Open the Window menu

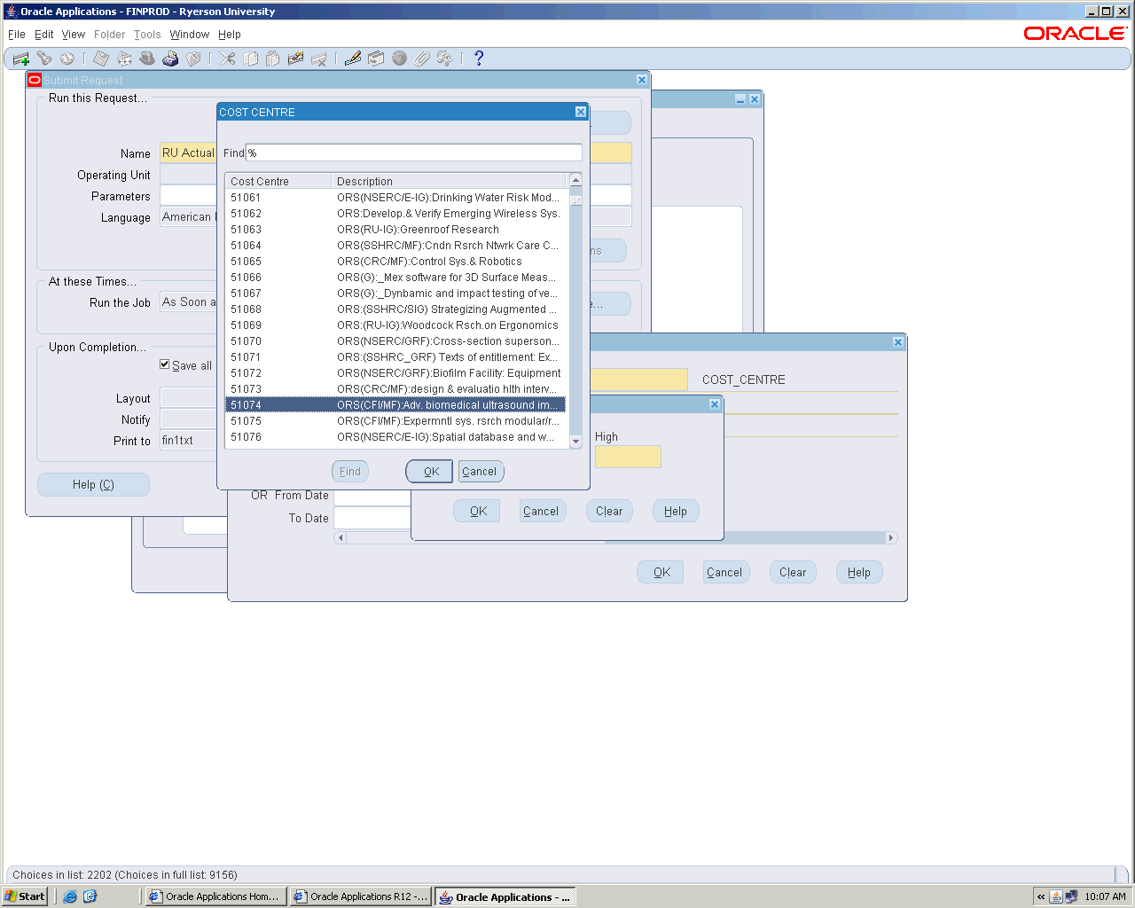[189, 35]
